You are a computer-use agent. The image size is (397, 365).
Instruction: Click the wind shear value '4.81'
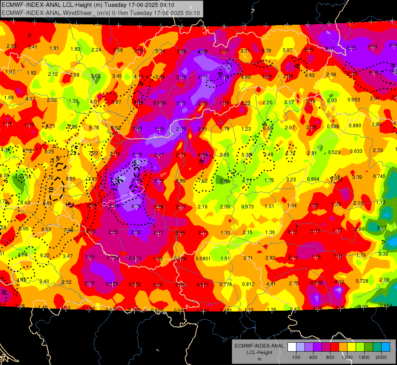(271, 284)
